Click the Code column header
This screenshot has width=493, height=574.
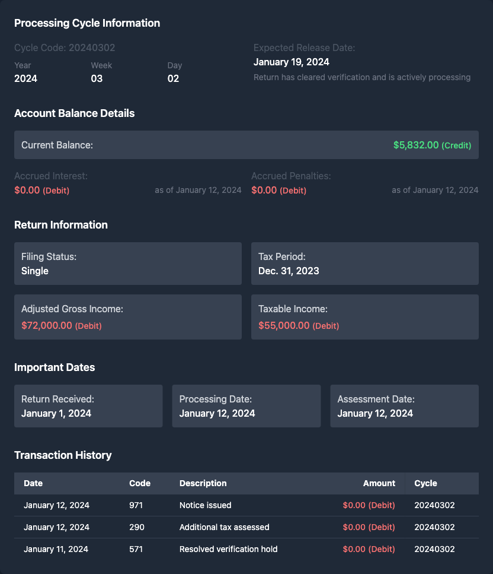click(140, 483)
